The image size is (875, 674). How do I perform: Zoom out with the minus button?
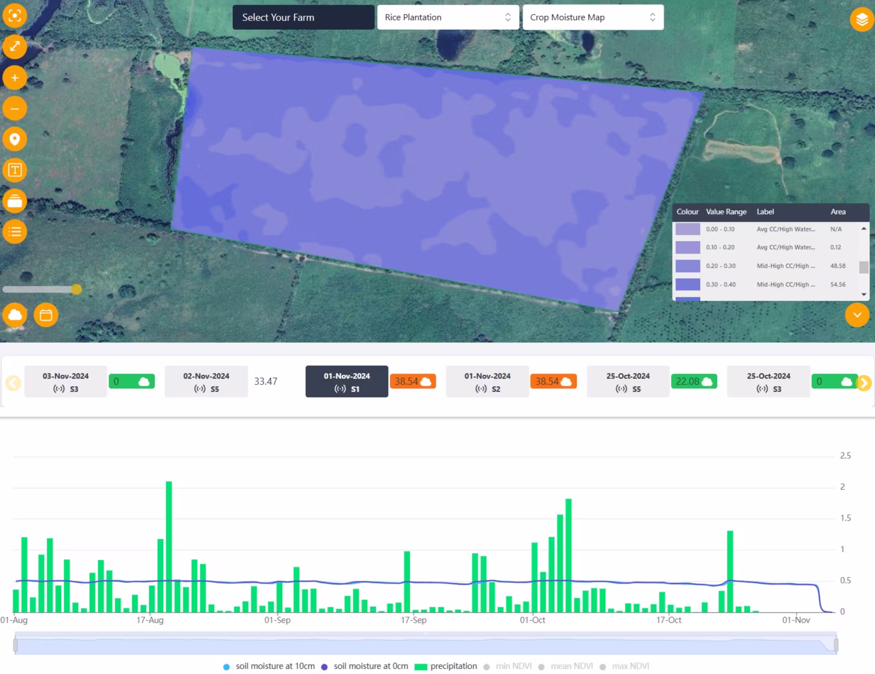point(15,109)
